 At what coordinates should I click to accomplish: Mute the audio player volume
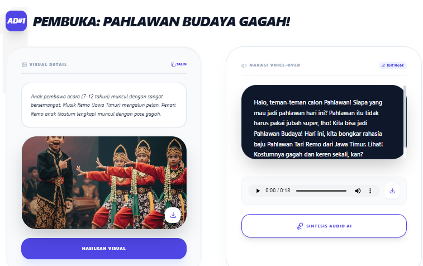tap(358, 191)
